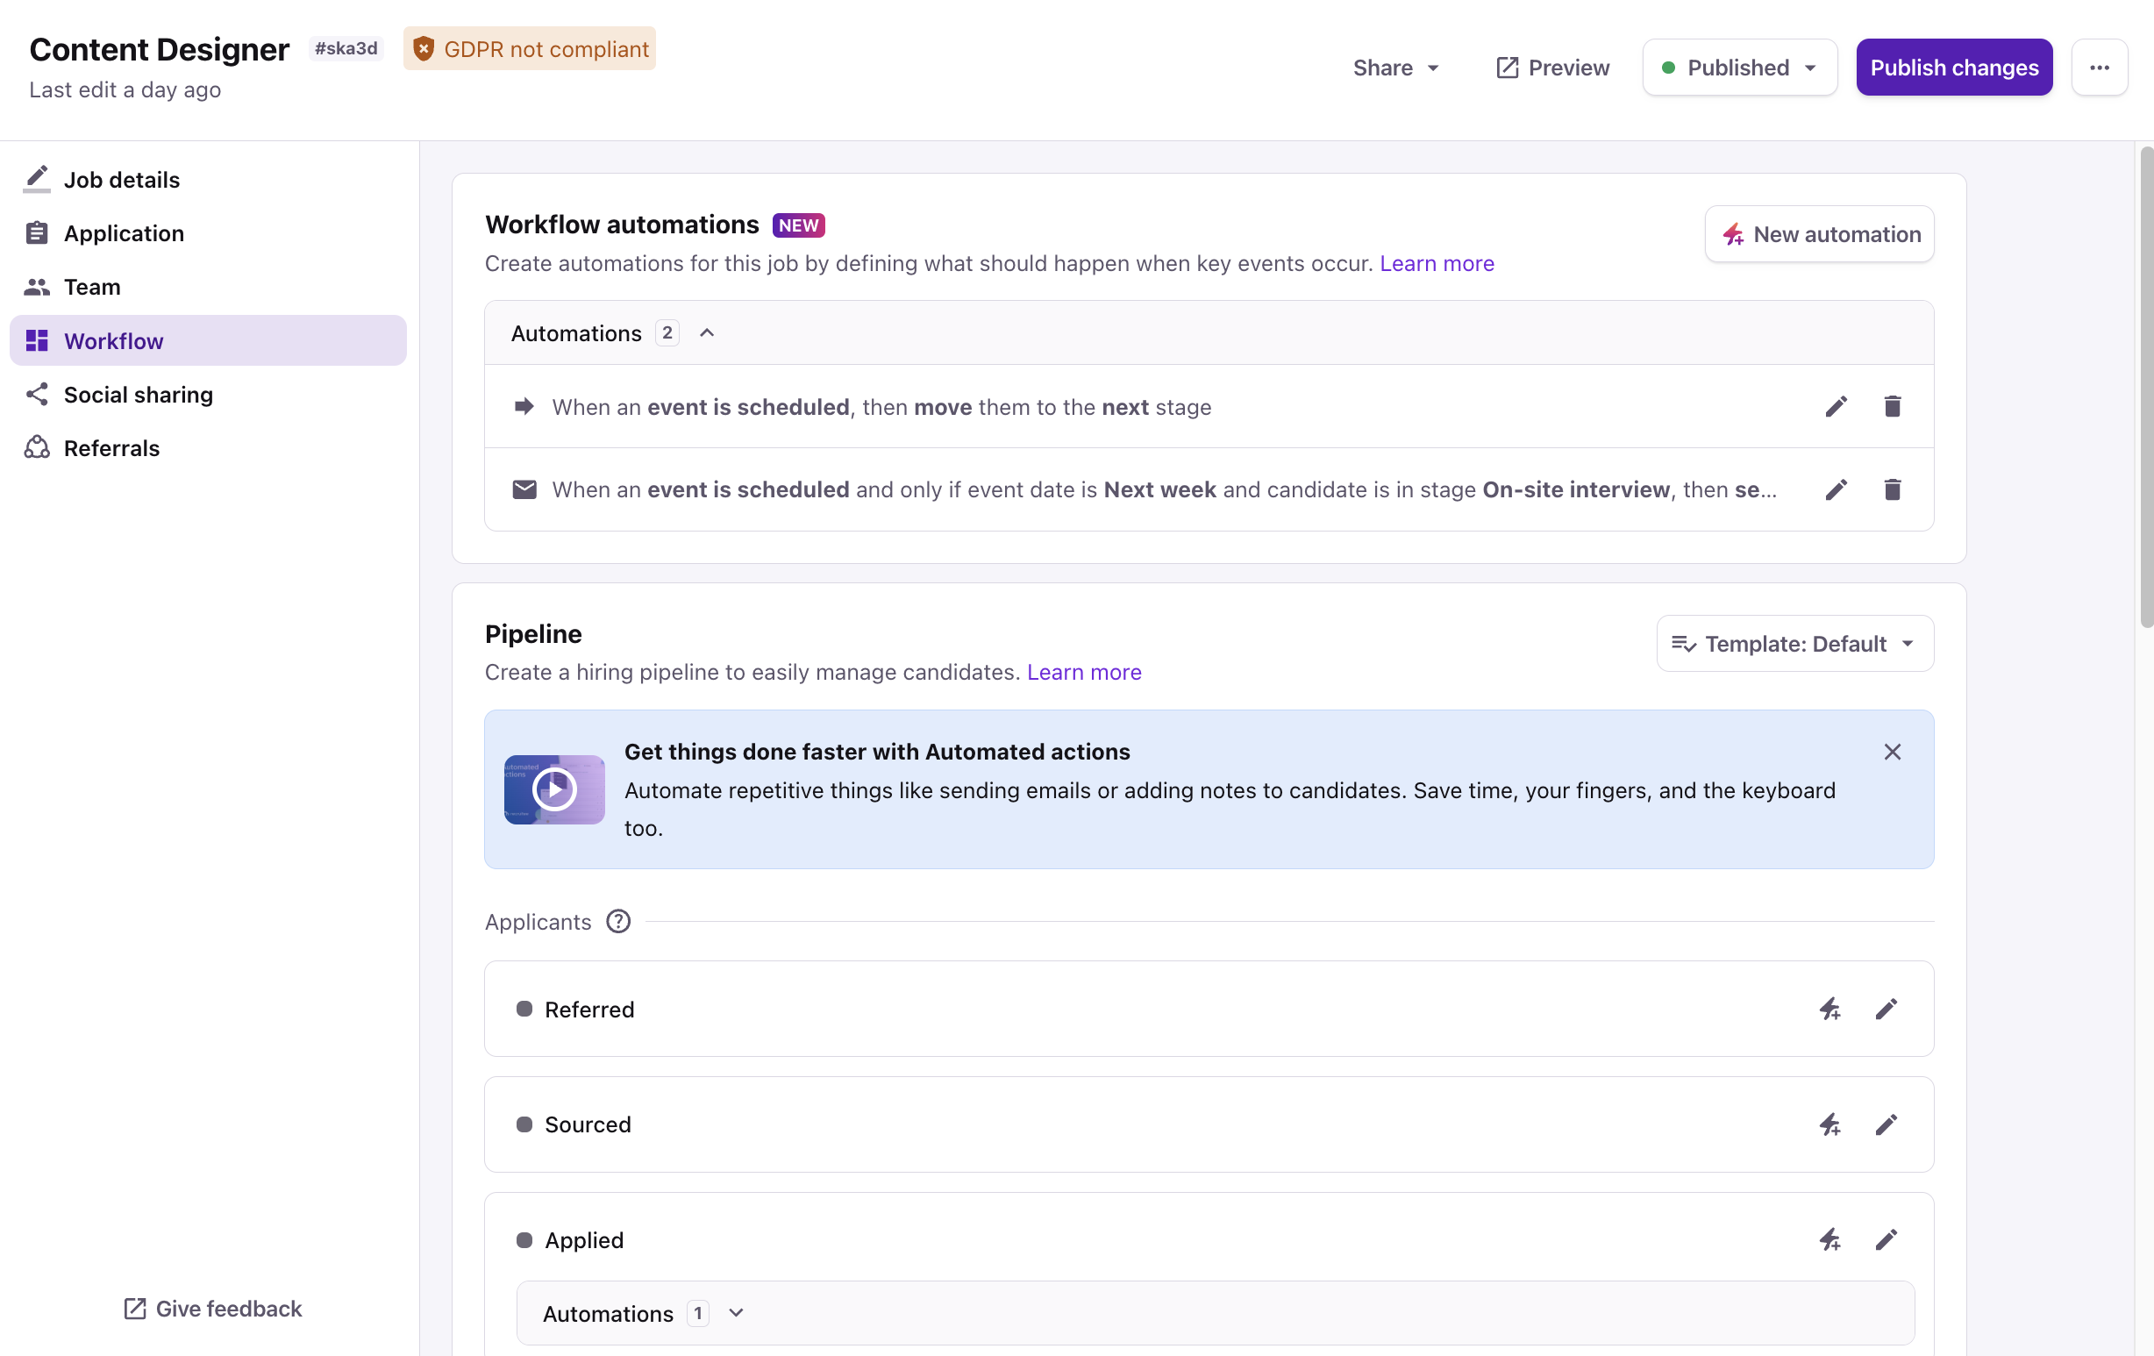Open the Referrals sidebar section
The width and height of the screenshot is (2154, 1356).
pyautogui.click(x=111, y=448)
